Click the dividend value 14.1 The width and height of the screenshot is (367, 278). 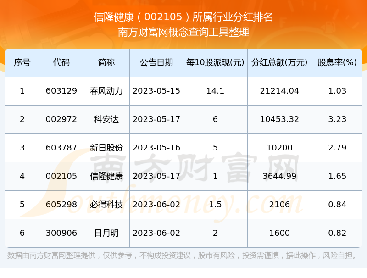point(215,91)
